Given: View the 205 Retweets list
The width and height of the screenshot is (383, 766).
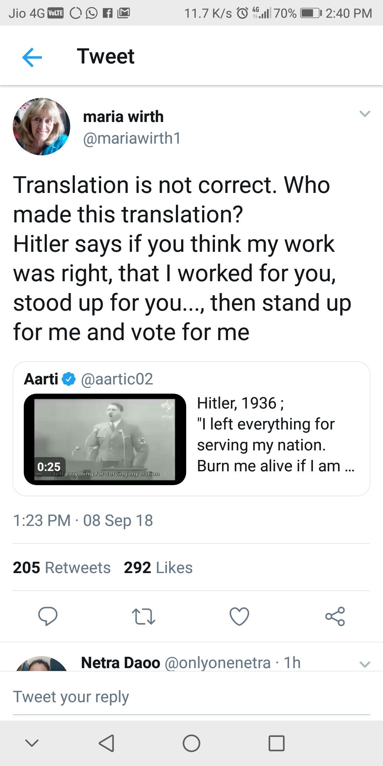Looking at the screenshot, I should coord(62,568).
